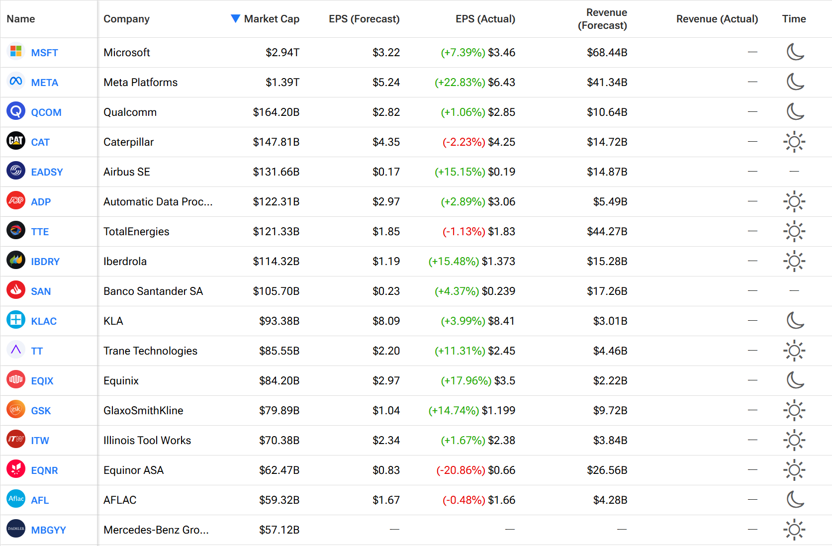Toggle the Market Cap sort arrow
Screen dimensions: 832x546
pos(236,18)
